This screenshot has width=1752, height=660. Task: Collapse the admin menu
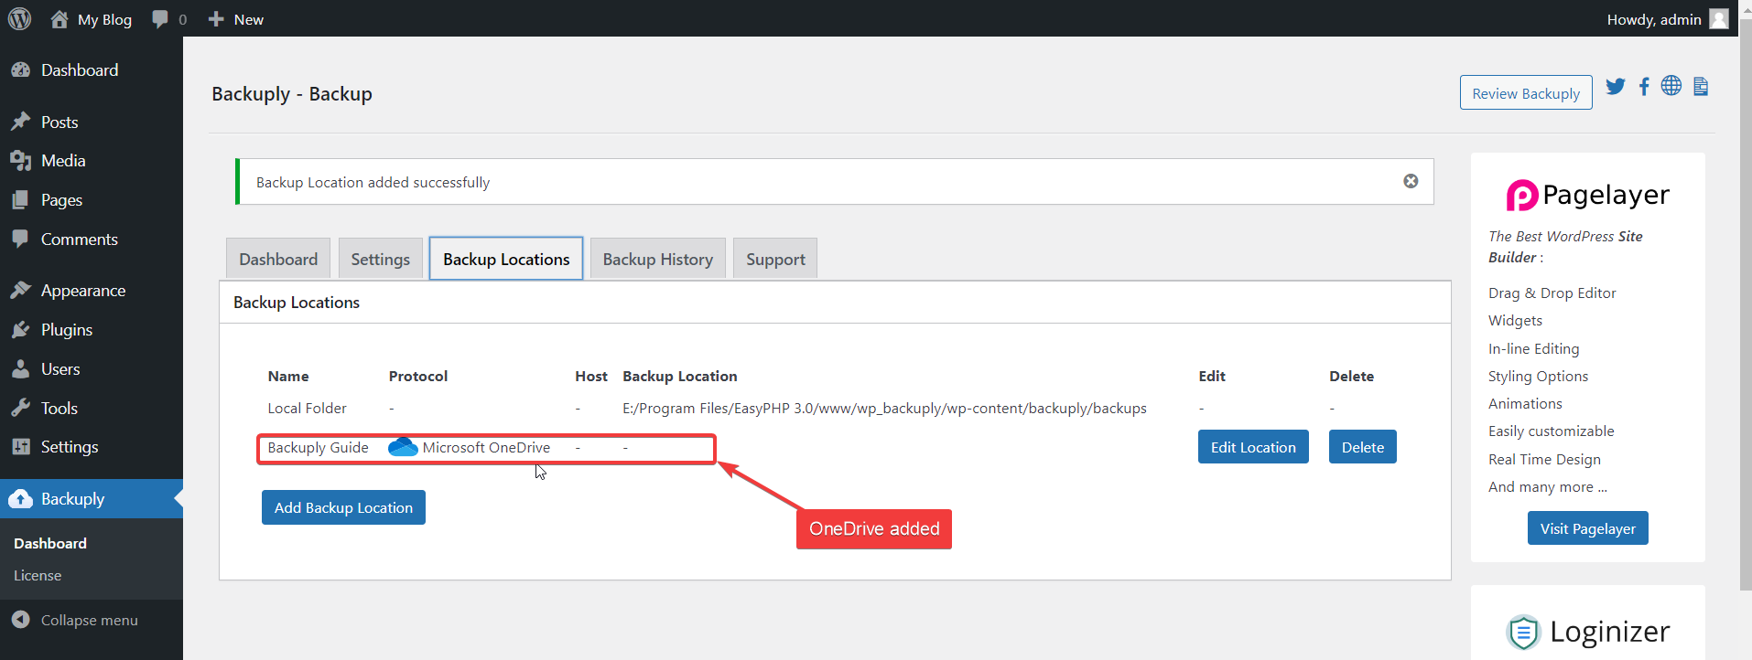click(75, 620)
